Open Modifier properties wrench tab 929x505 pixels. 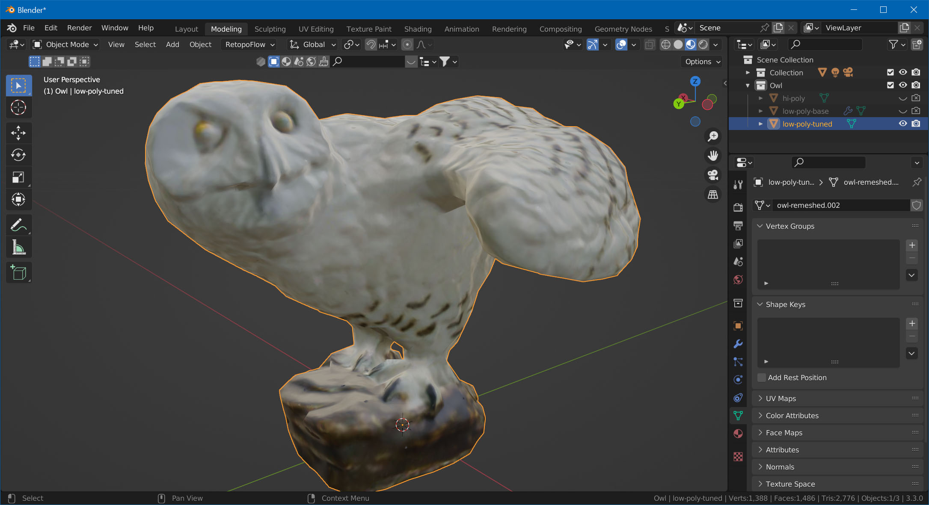click(738, 344)
